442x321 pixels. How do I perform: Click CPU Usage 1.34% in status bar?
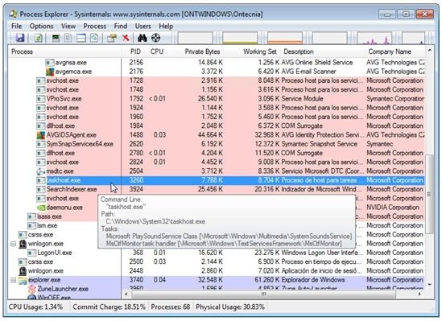[35, 307]
